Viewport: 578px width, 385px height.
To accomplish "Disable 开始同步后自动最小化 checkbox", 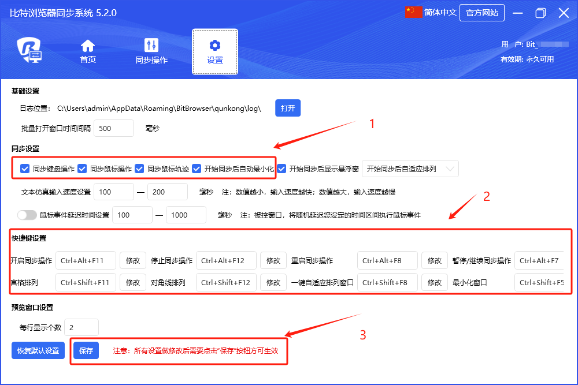I will point(197,169).
